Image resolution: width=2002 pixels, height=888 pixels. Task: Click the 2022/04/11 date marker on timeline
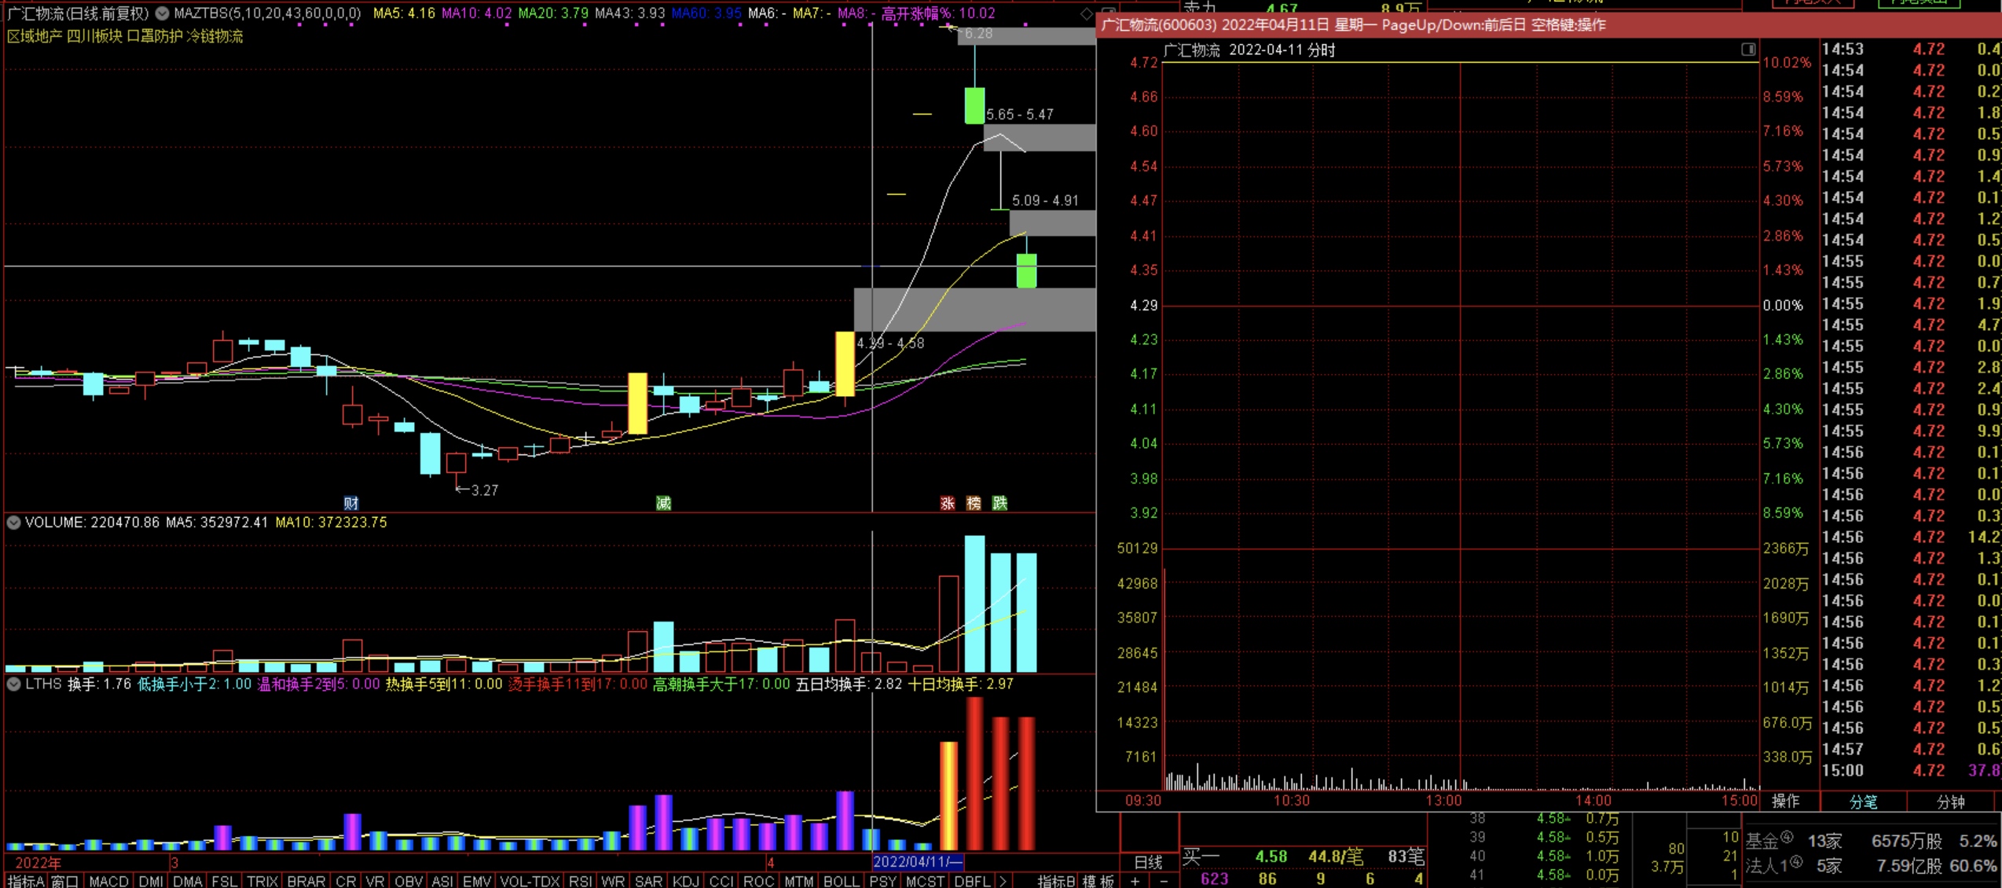pyautogui.click(x=917, y=861)
